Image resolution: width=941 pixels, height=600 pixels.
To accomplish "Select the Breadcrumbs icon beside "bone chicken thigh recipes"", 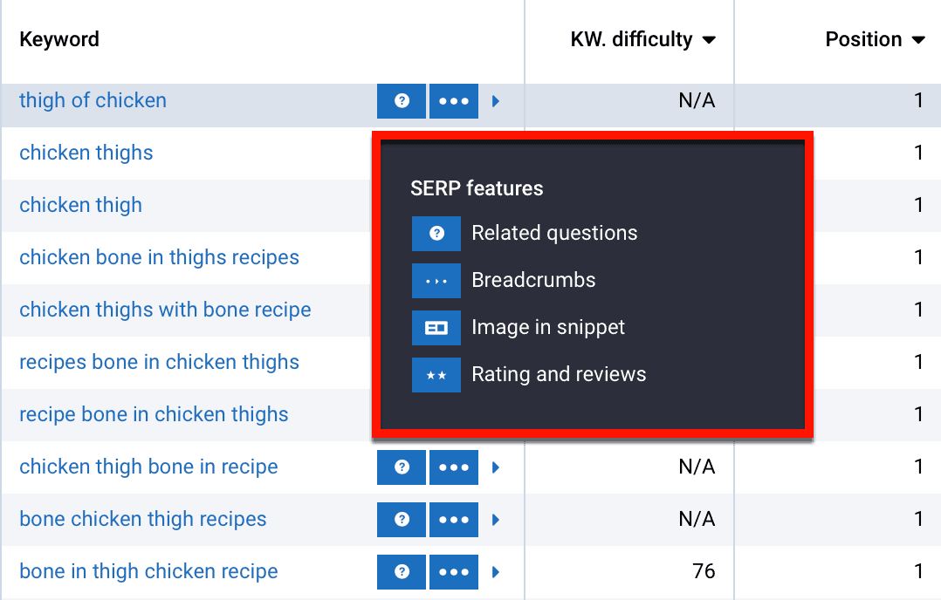I will [x=453, y=519].
